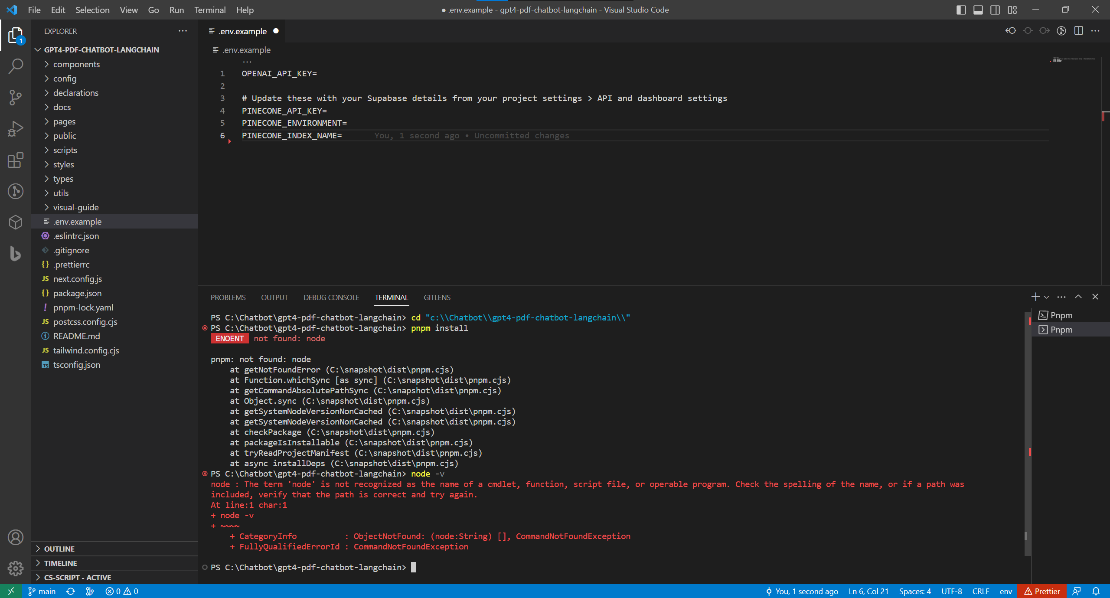Split the editor using the split icon
Screen dimensions: 1110x598
(x=1078, y=31)
